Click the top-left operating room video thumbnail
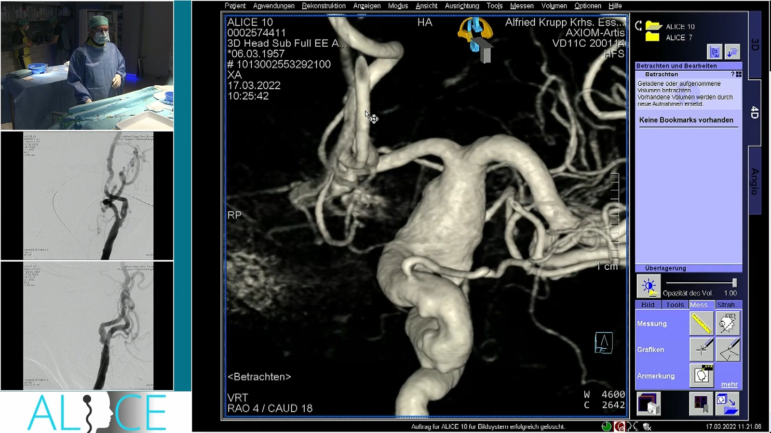This screenshot has width=771, height=433. pyautogui.click(x=87, y=65)
